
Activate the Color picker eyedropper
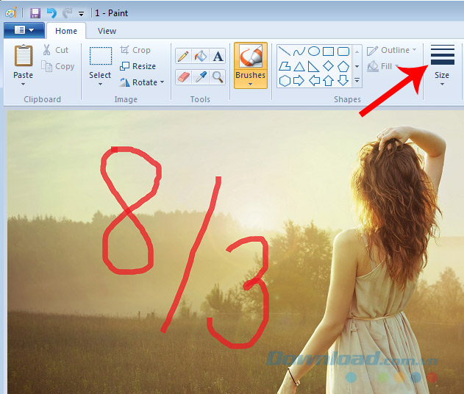pos(201,76)
